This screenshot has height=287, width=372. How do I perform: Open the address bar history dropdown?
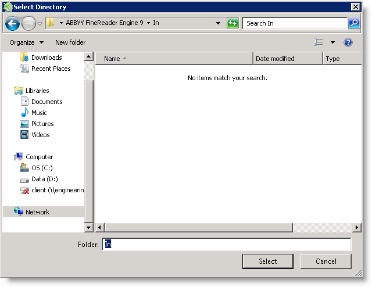point(218,23)
